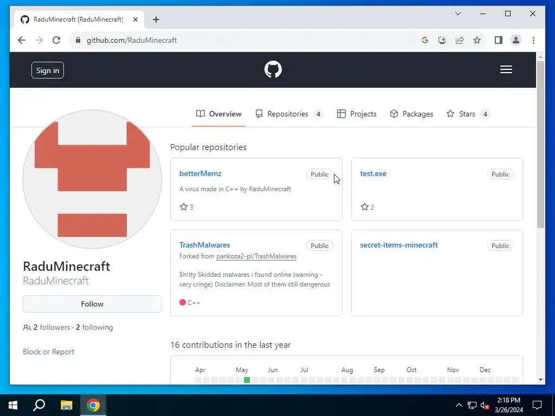Click the Public badge on secret-items-minecraft

[500, 245]
